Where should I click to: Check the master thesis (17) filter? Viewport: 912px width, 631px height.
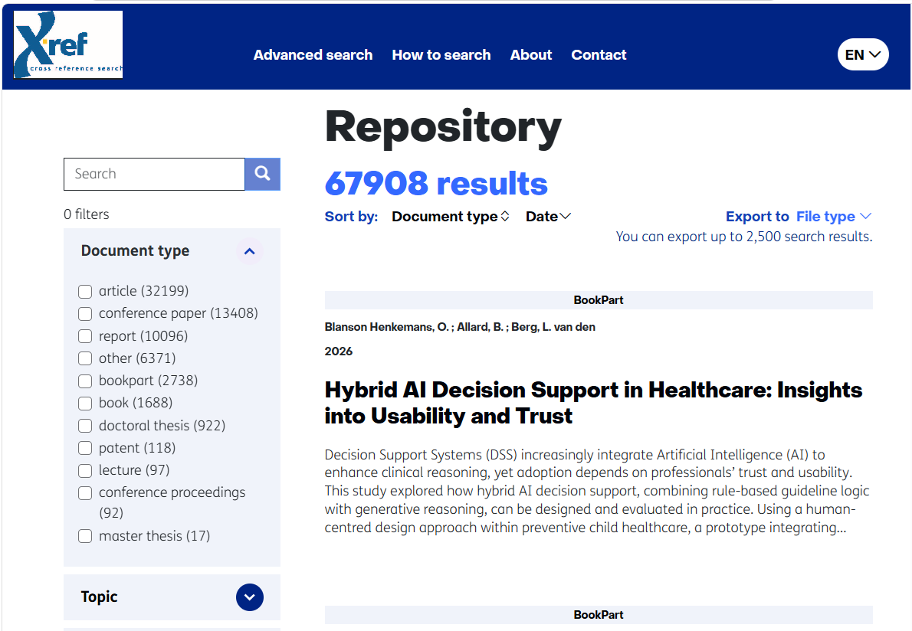[x=85, y=536]
